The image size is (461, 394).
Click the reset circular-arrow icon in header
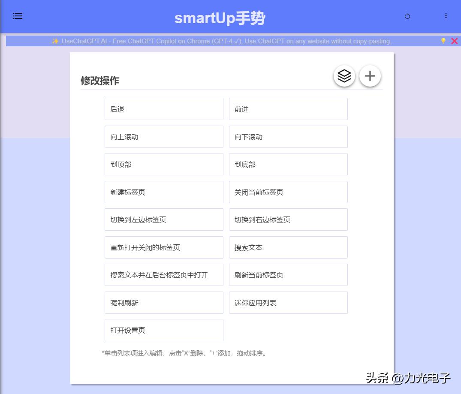pyautogui.click(x=407, y=16)
